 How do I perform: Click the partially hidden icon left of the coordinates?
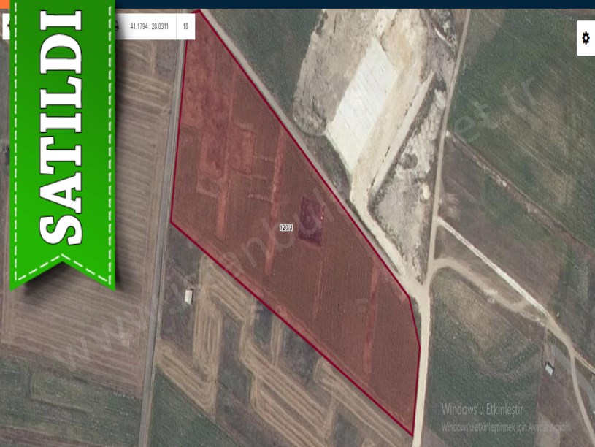click(x=117, y=27)
